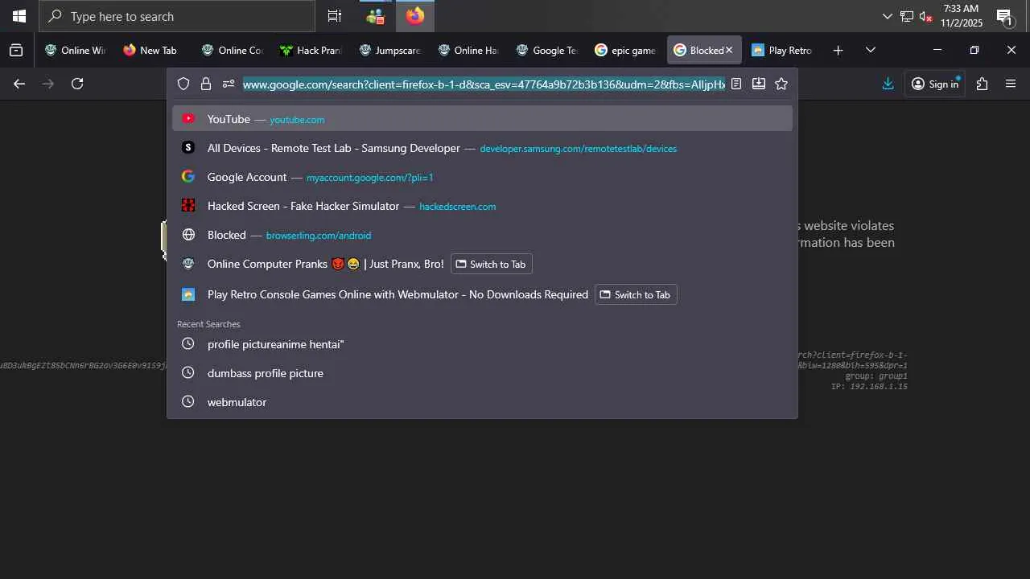
Task: Switch to the Google Te tab
Action: [549, 50]
